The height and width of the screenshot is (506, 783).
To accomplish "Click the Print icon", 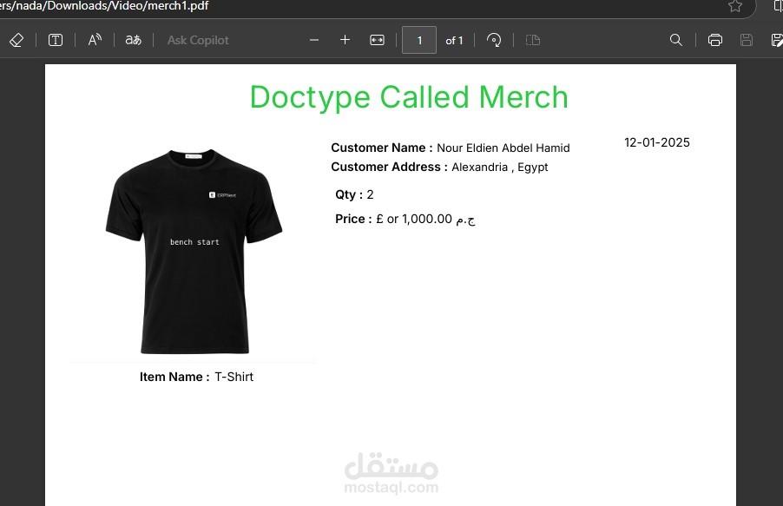I will pyautogui.click(x=715, y=40).
